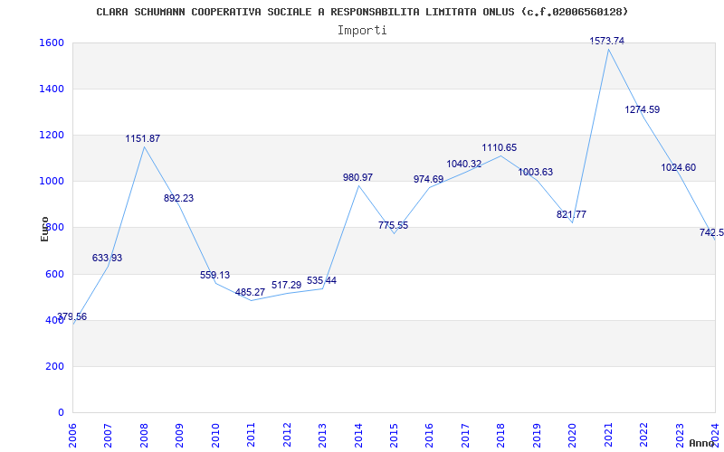
Task: Click the 535.44 data label
Action: pyautogui.click(x=321, y=280)
